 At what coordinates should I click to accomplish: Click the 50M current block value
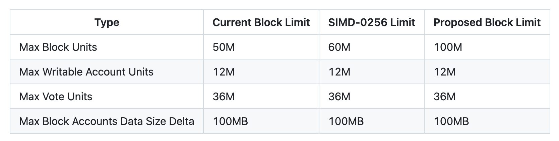tap(224, 47)
